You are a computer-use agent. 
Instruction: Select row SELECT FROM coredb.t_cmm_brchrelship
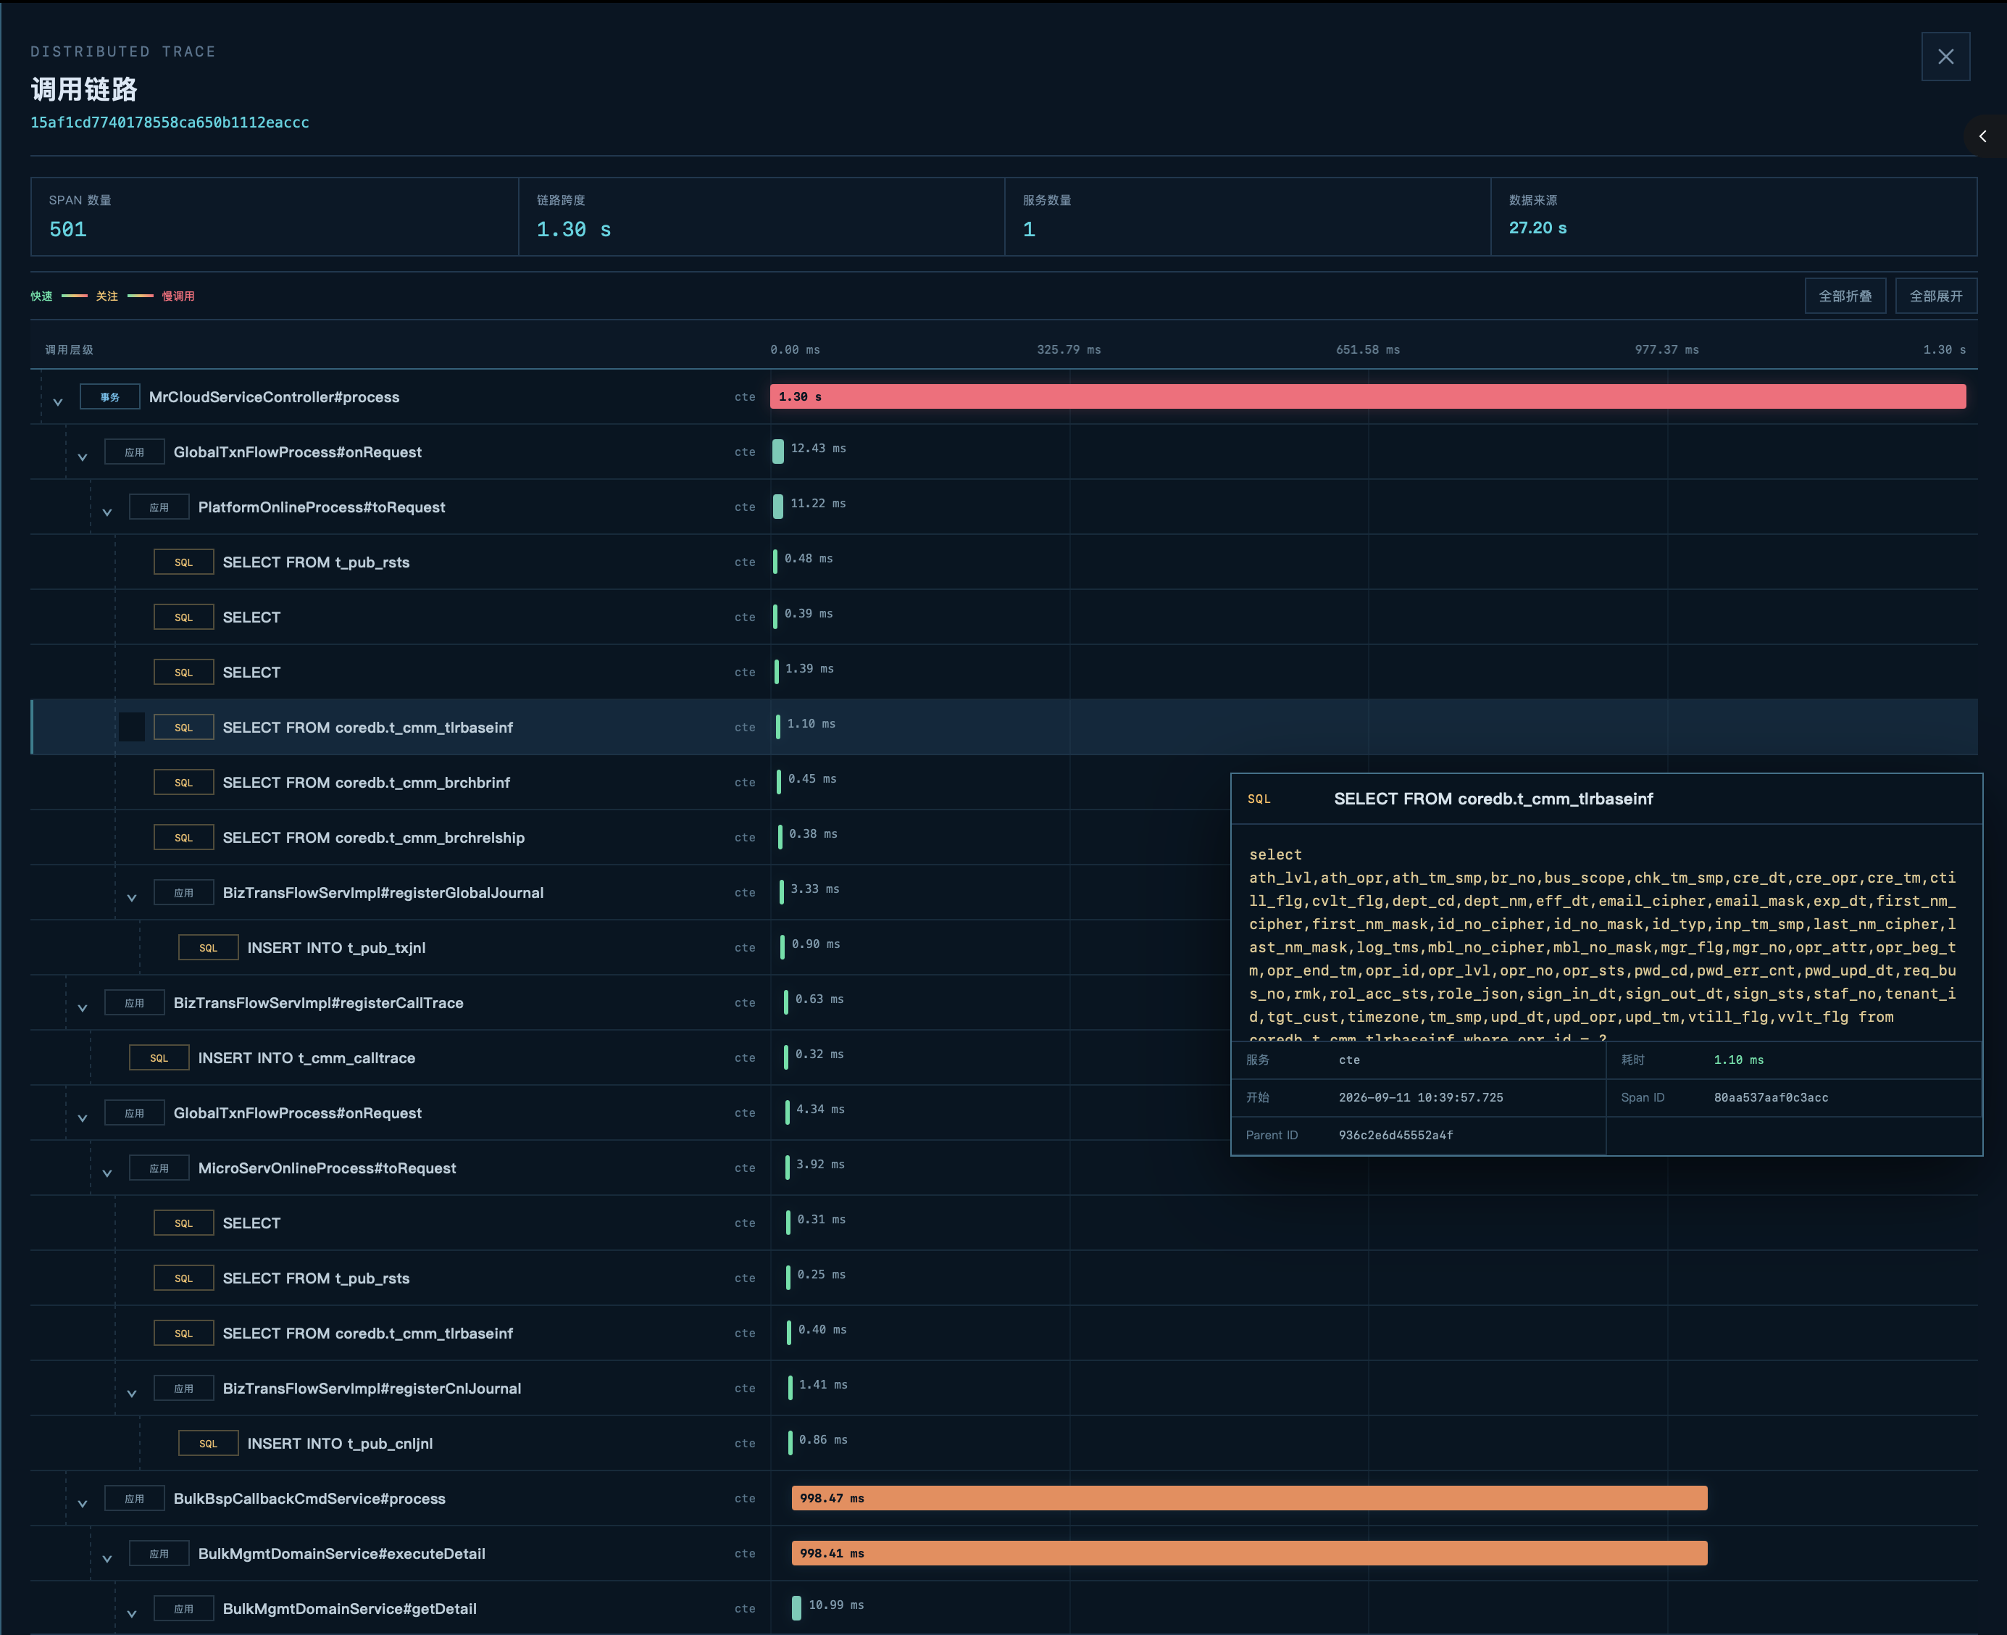tap(1003, 837)
